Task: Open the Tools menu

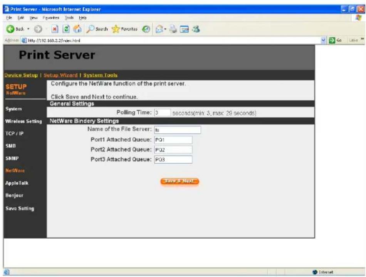Action: pyautogui.click(x=69, y=18)
